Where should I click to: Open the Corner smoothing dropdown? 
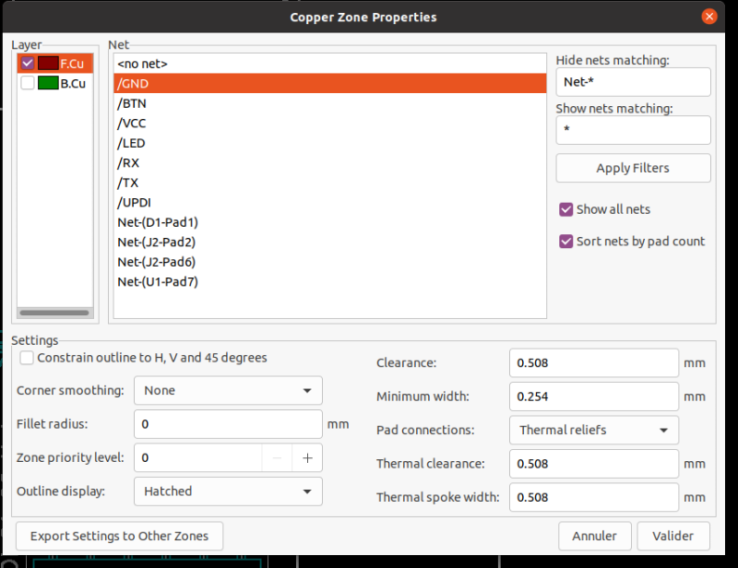pos(228,390)
